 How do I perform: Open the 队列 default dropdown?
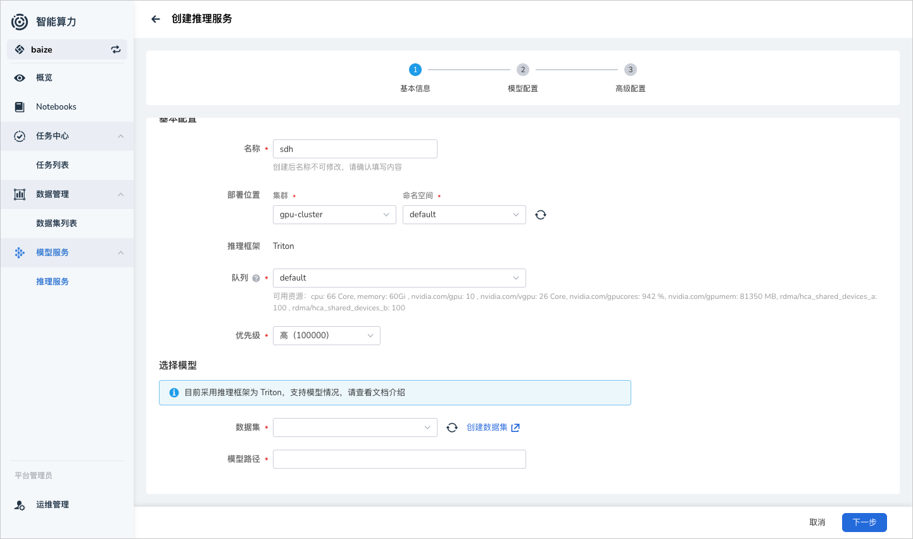[x=400, y=278]
